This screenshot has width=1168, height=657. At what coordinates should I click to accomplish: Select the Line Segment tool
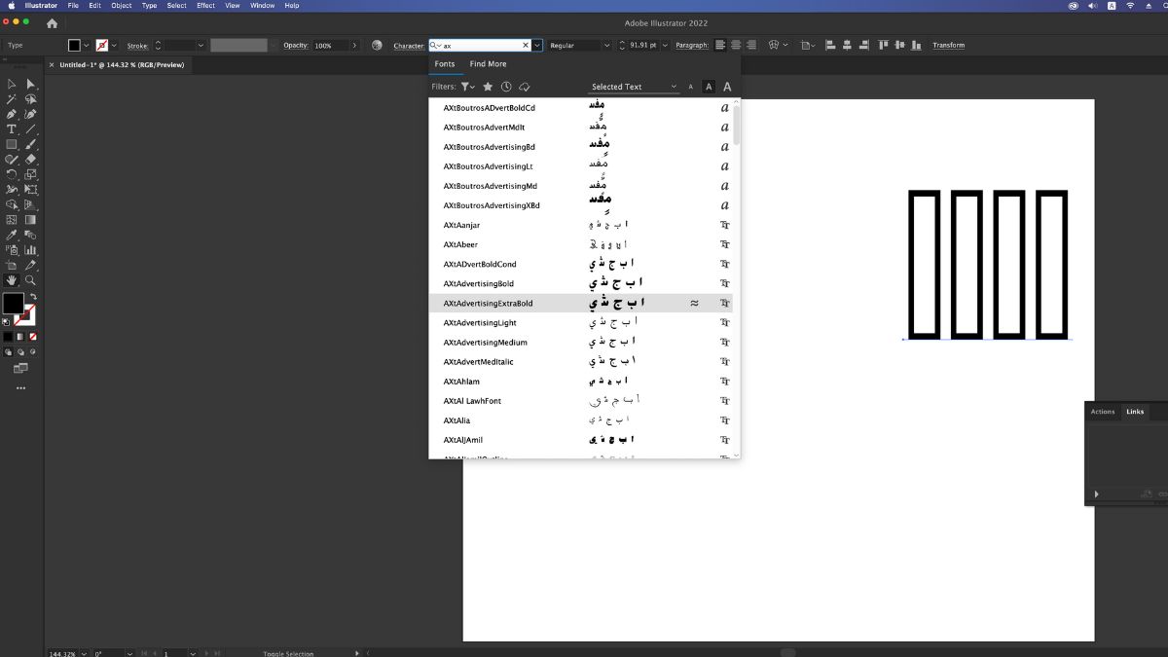31,129
